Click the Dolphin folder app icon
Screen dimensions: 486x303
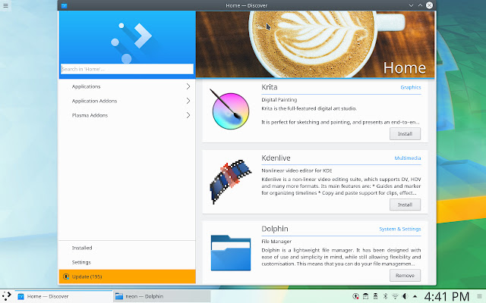[231, 253]
